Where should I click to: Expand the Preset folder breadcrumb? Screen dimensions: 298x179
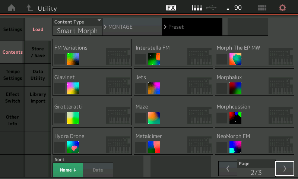pyautogui.click(x=192, y=27)
